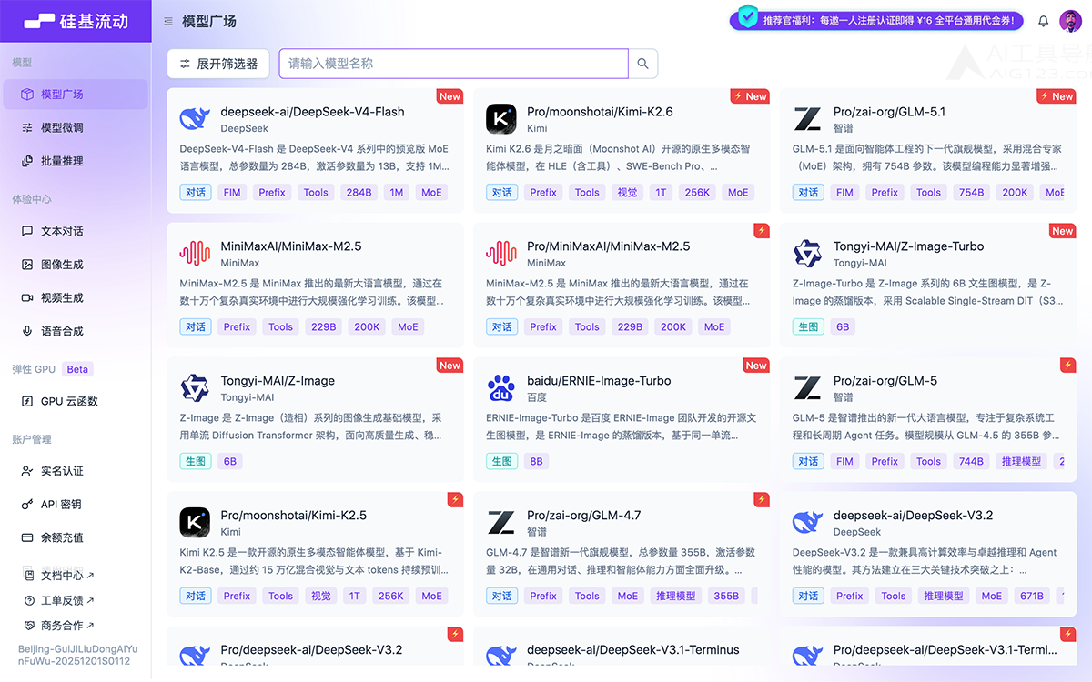1092x682 pixels.
Task: Click the Kimi-K2.5 model logo
Action: [195, 523]
